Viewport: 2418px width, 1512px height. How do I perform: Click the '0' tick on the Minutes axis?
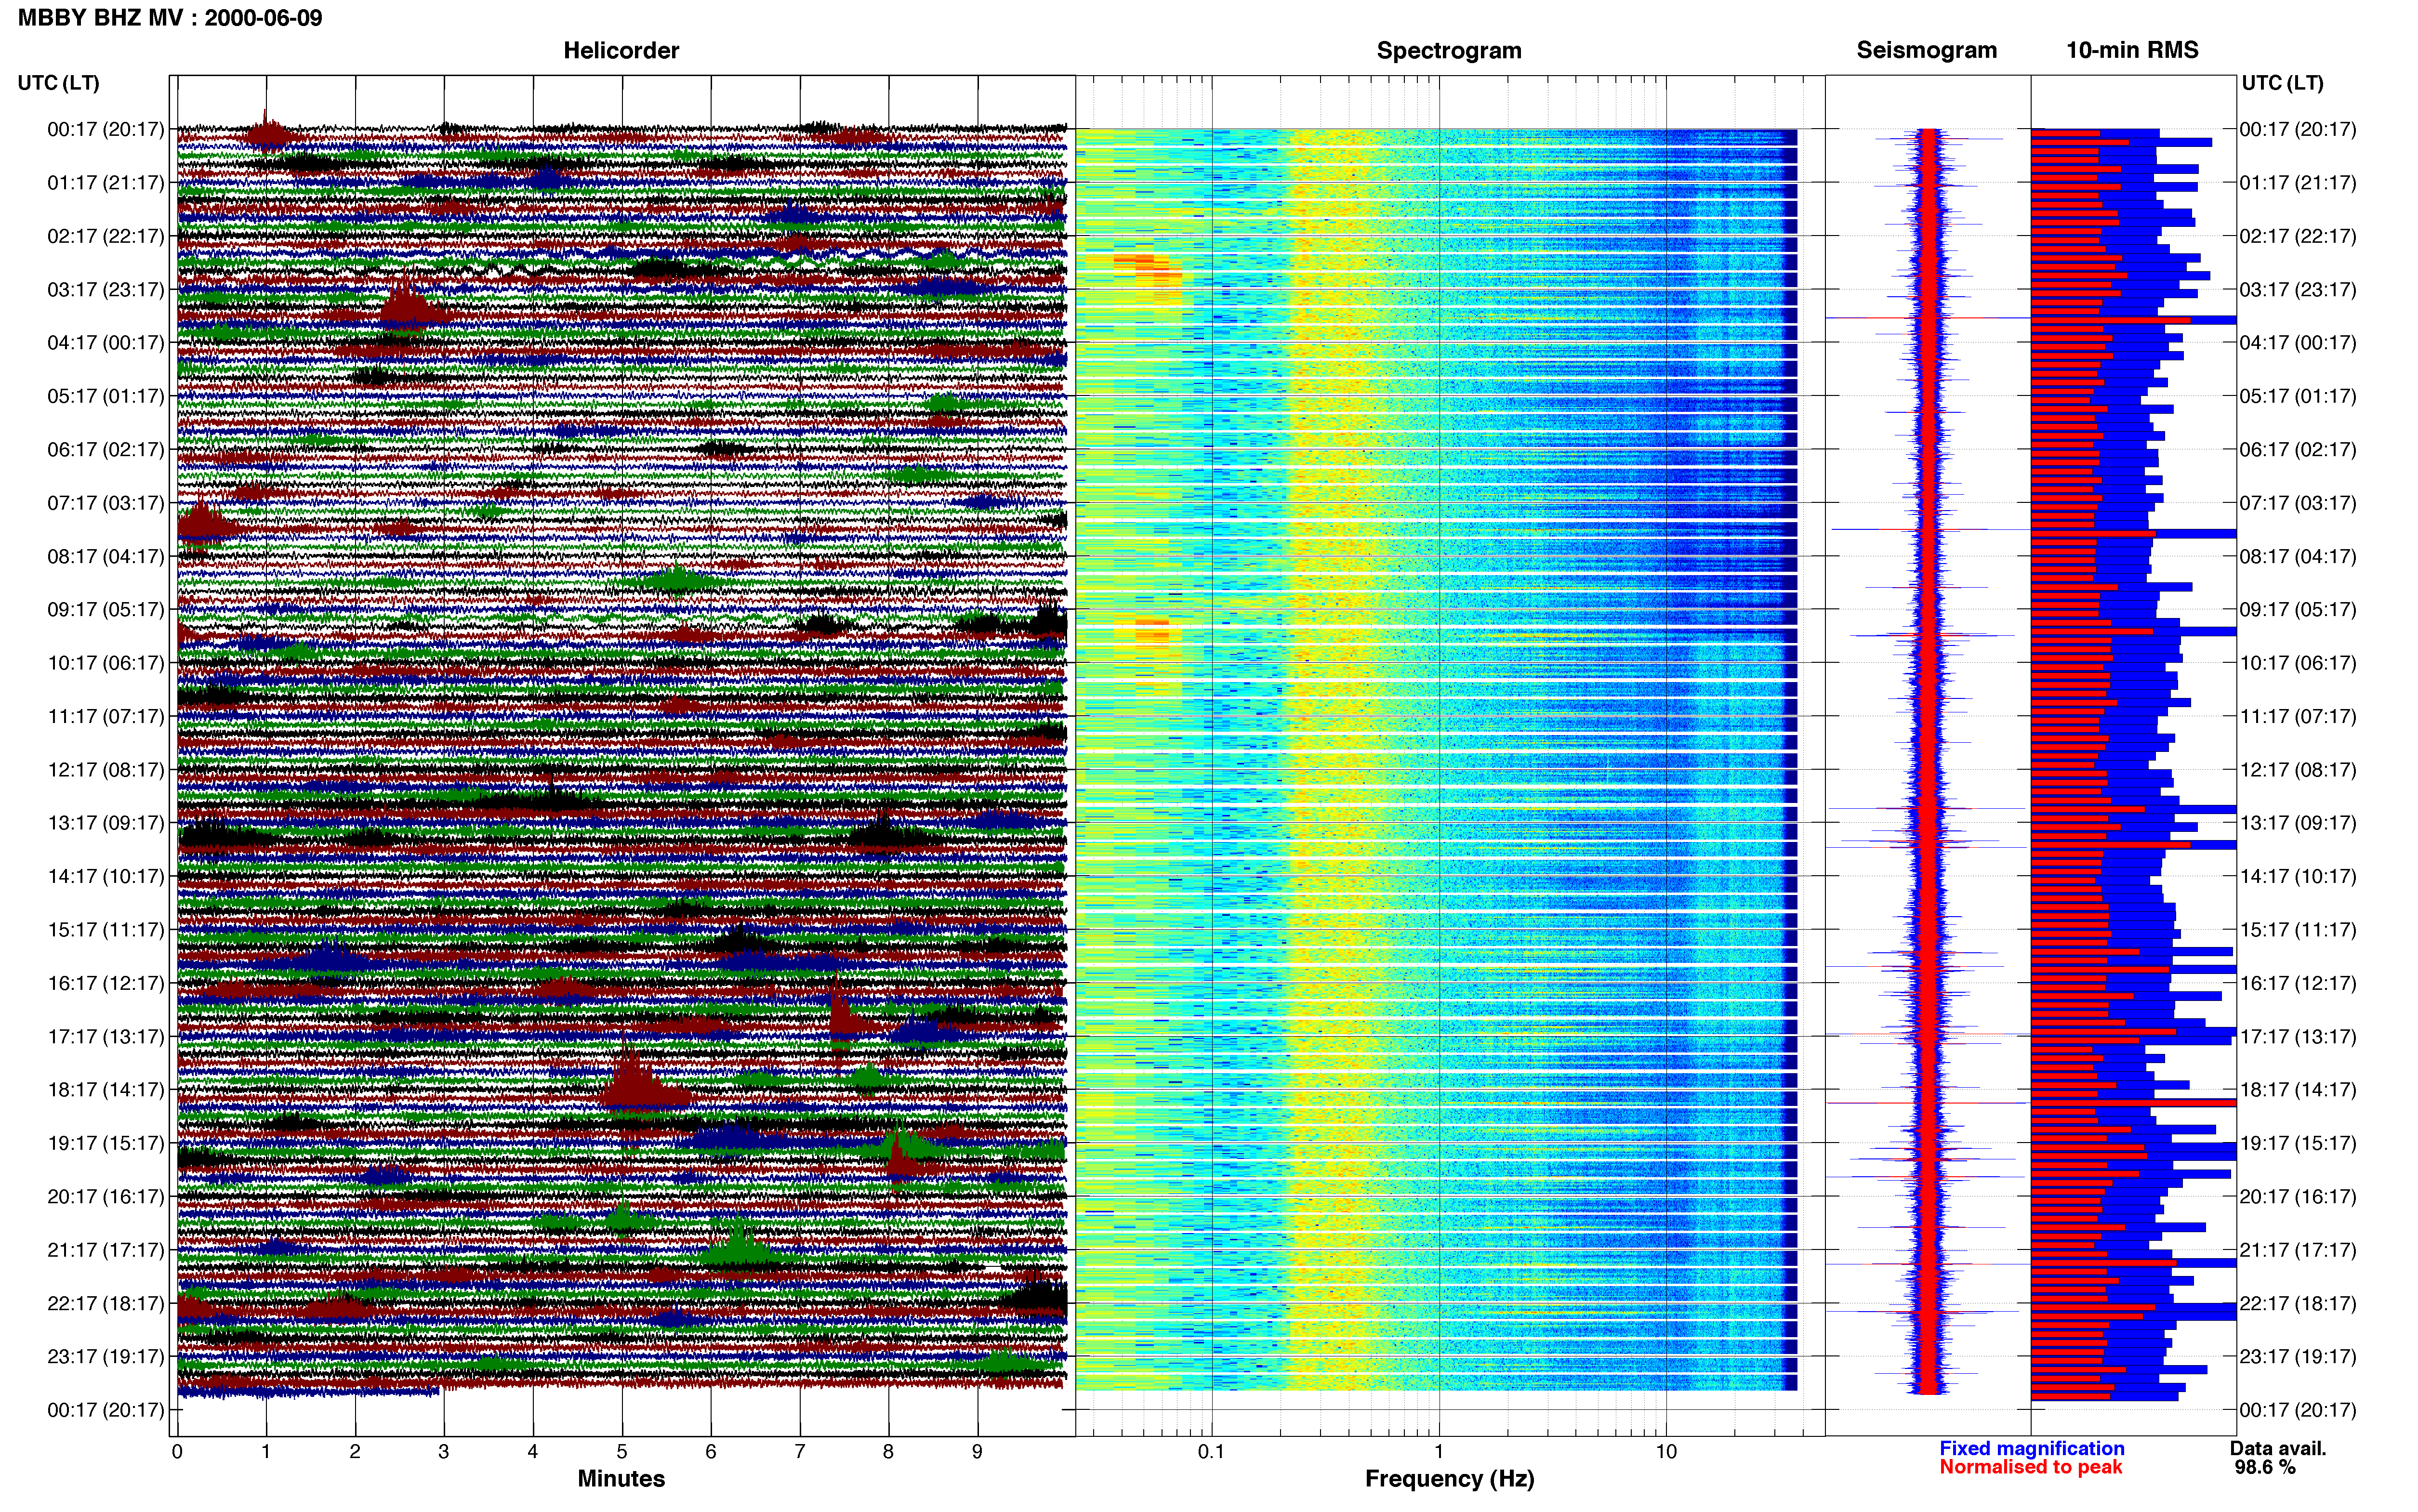click(177, 1452)
